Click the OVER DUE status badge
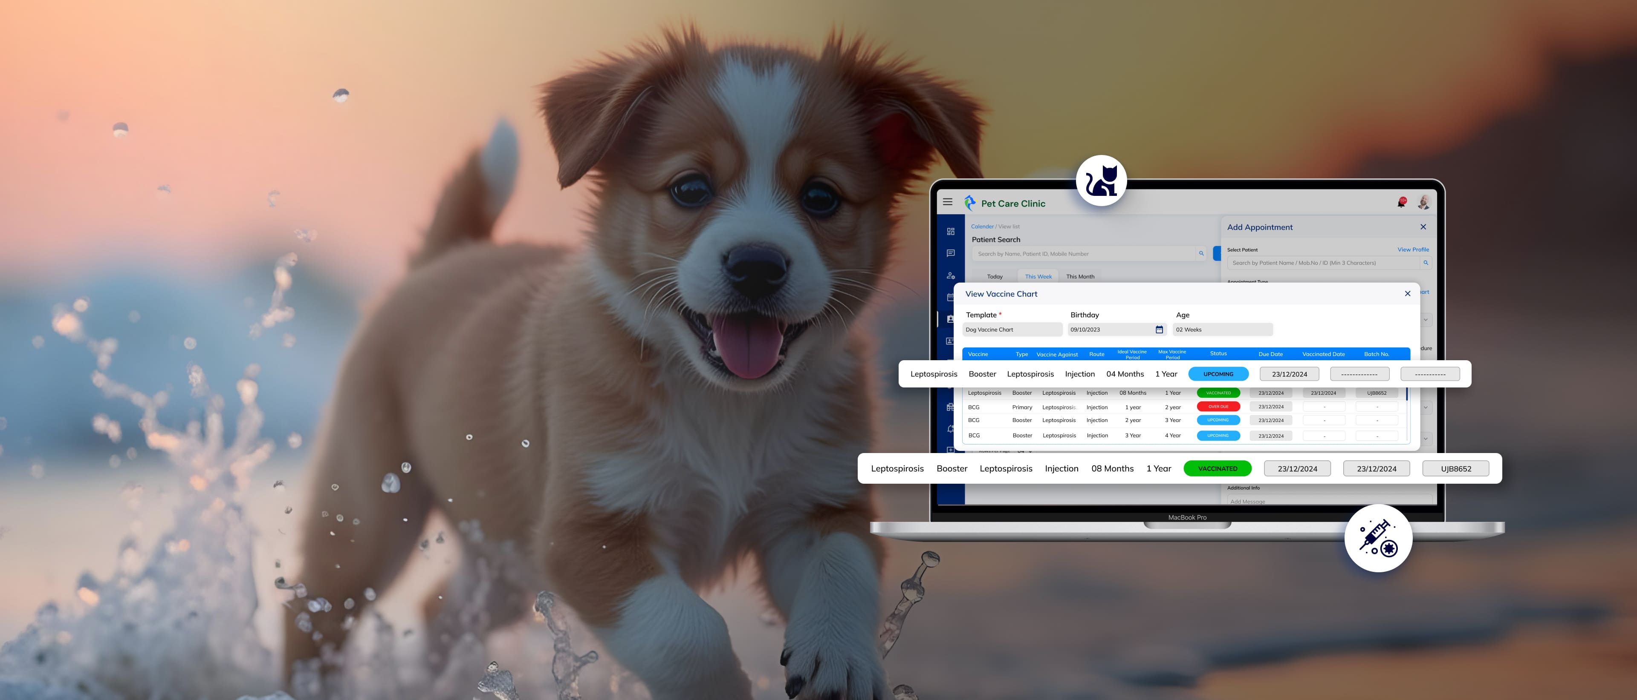The height and width of the screenshot is (700, 1637). point(1218,407)
